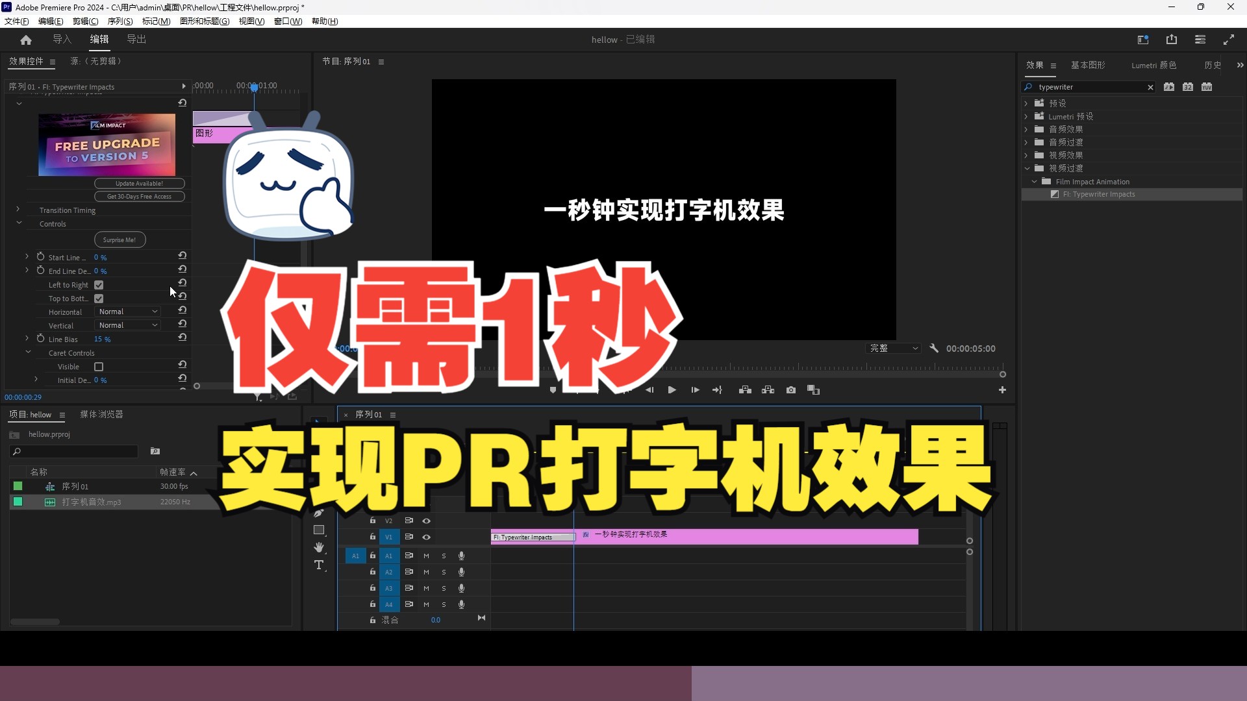This screenshot has height=701, width=1247.
Task: Click the Lift edit icon in the program monitor
Action: (x=745, y=389)
